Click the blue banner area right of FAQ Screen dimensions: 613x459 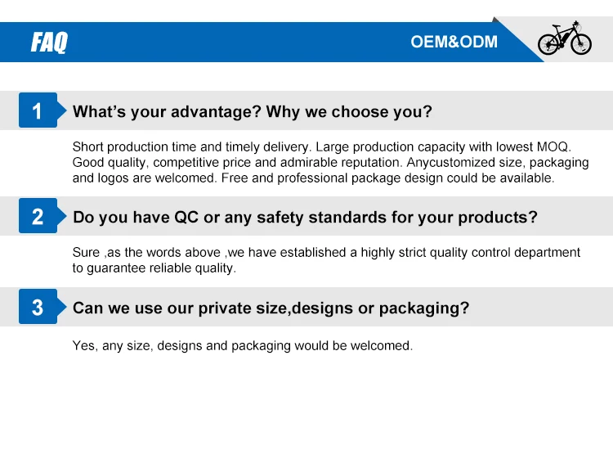point(245,42)
